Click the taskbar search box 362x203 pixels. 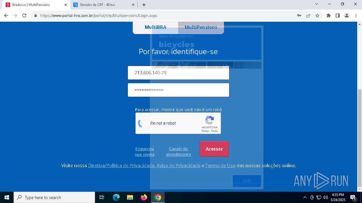[x=54, y=197]
